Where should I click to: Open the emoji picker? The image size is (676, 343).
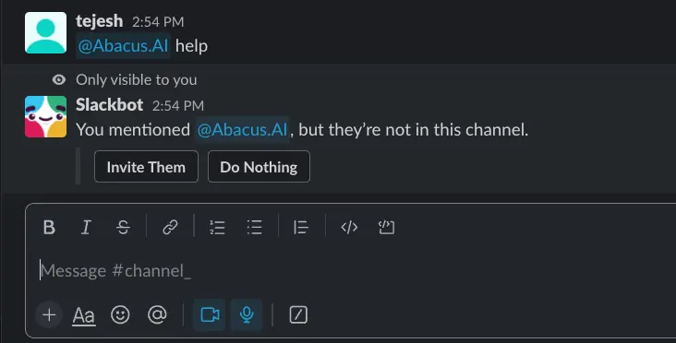point(120,315)
